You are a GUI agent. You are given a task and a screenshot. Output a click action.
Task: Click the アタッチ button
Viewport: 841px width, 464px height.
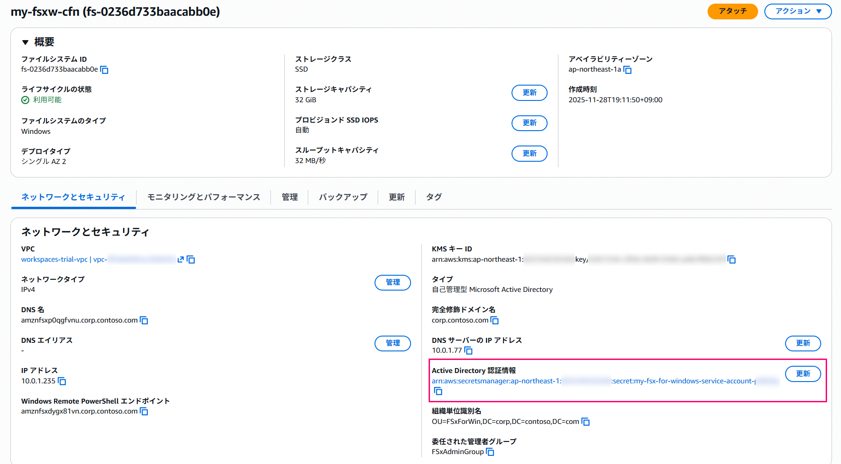pyautogui.click(x=732, y=11)
